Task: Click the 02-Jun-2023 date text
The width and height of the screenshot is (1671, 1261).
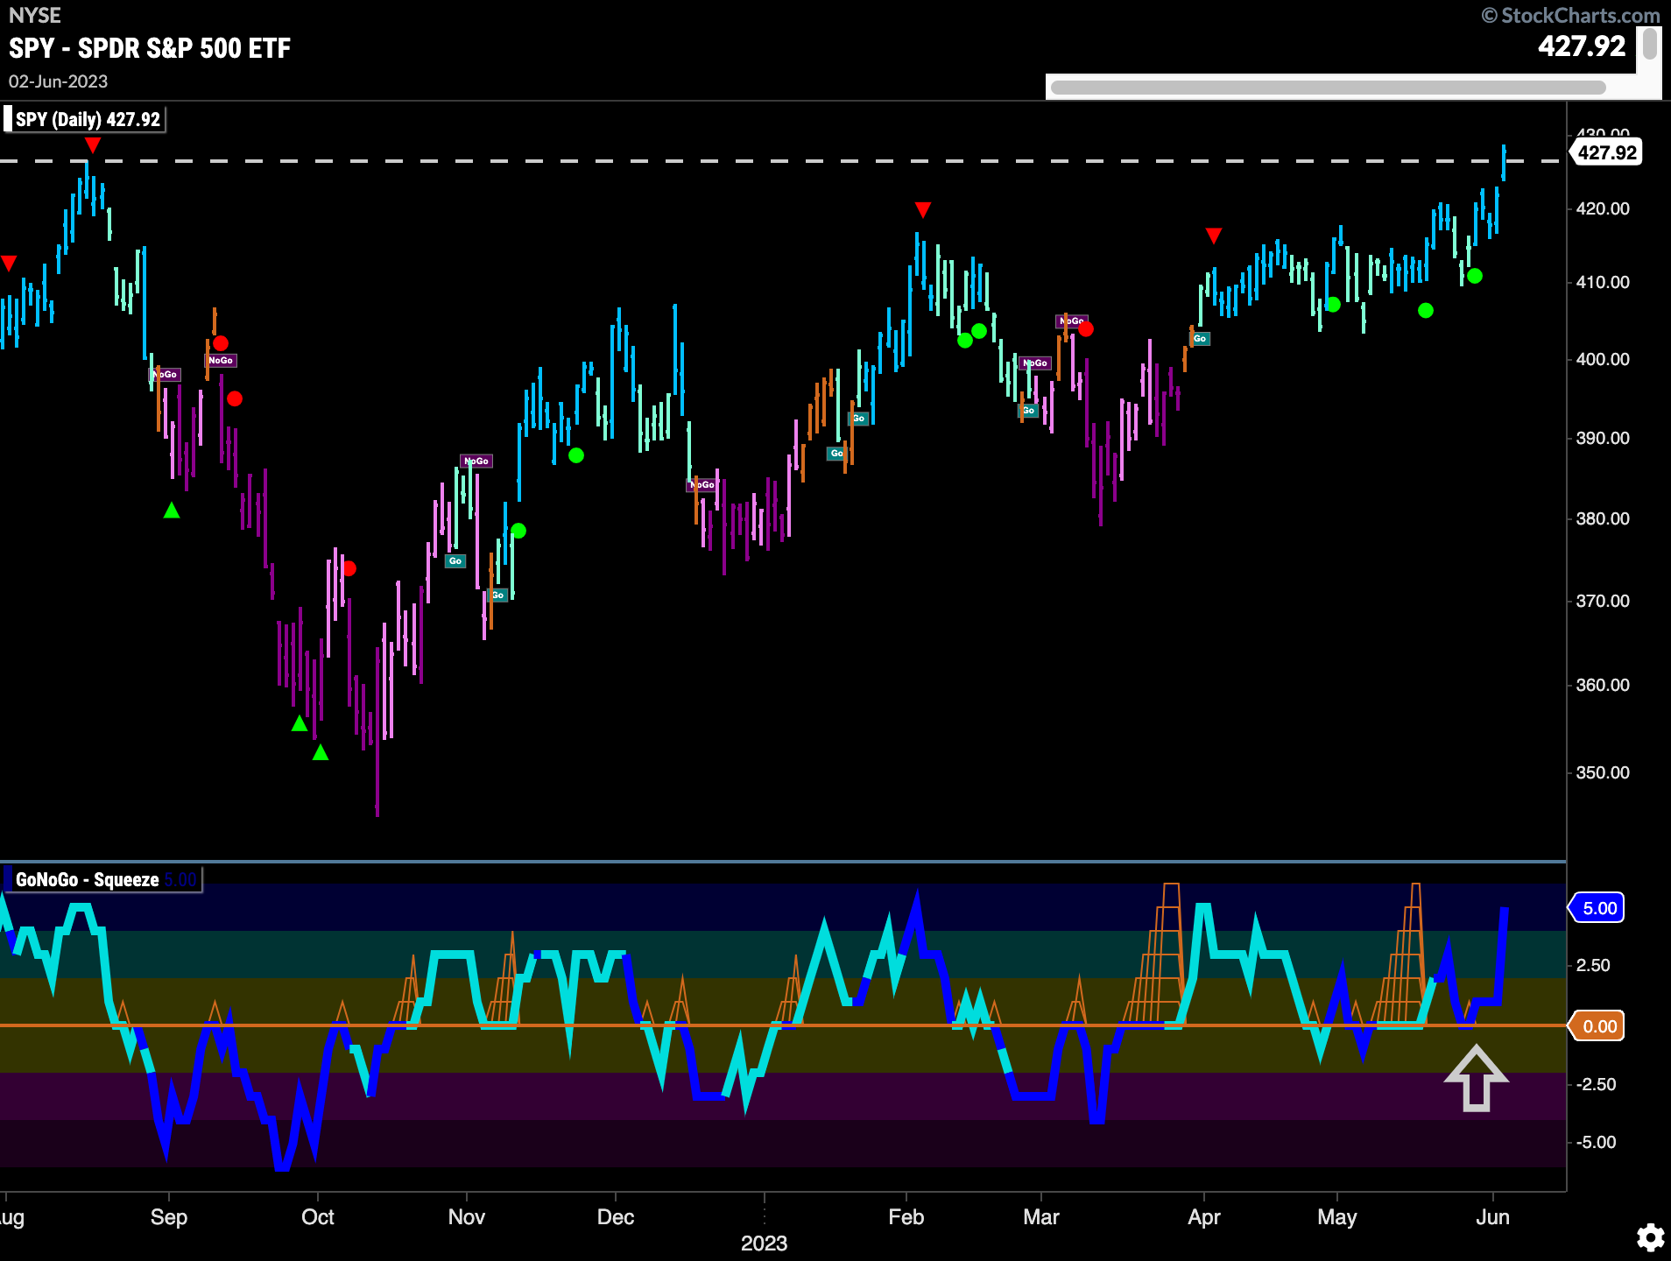Action: click(58, 81)
